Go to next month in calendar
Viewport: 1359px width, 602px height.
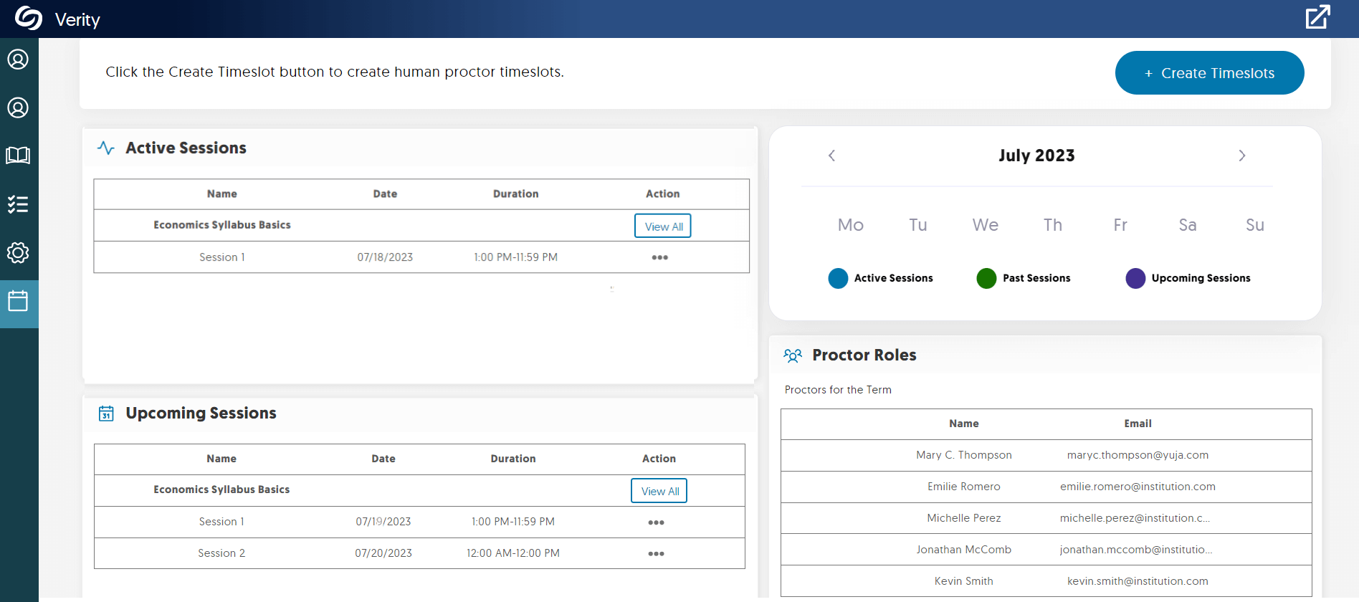pos(1242,156)
